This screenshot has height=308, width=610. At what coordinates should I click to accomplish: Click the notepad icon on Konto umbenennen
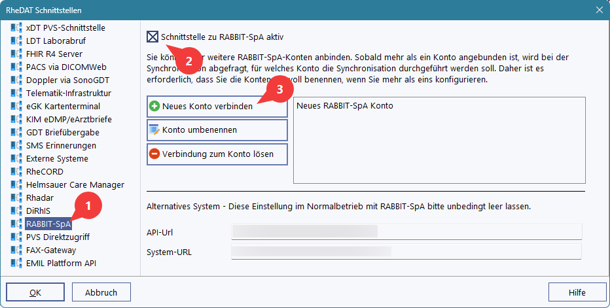[x=154, y=130]
